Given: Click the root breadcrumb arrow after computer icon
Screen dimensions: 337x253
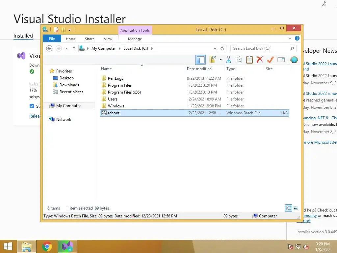Looking at the screenshot, I should pos(88,49).
